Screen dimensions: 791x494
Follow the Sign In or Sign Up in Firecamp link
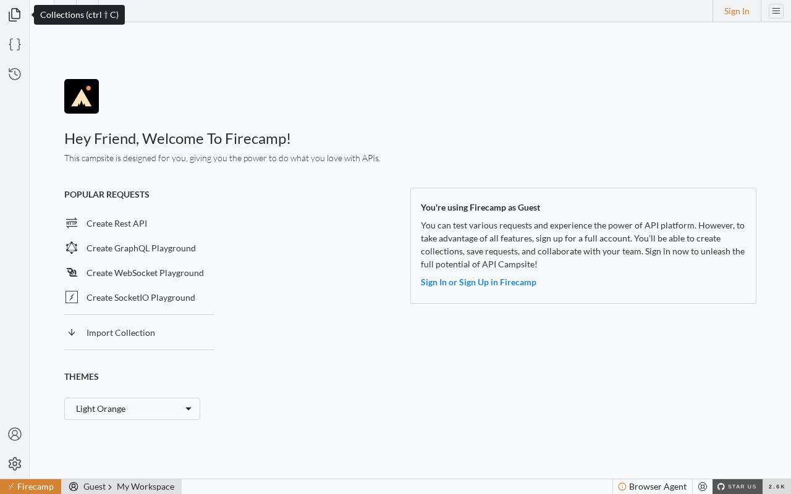pos(478,282)
